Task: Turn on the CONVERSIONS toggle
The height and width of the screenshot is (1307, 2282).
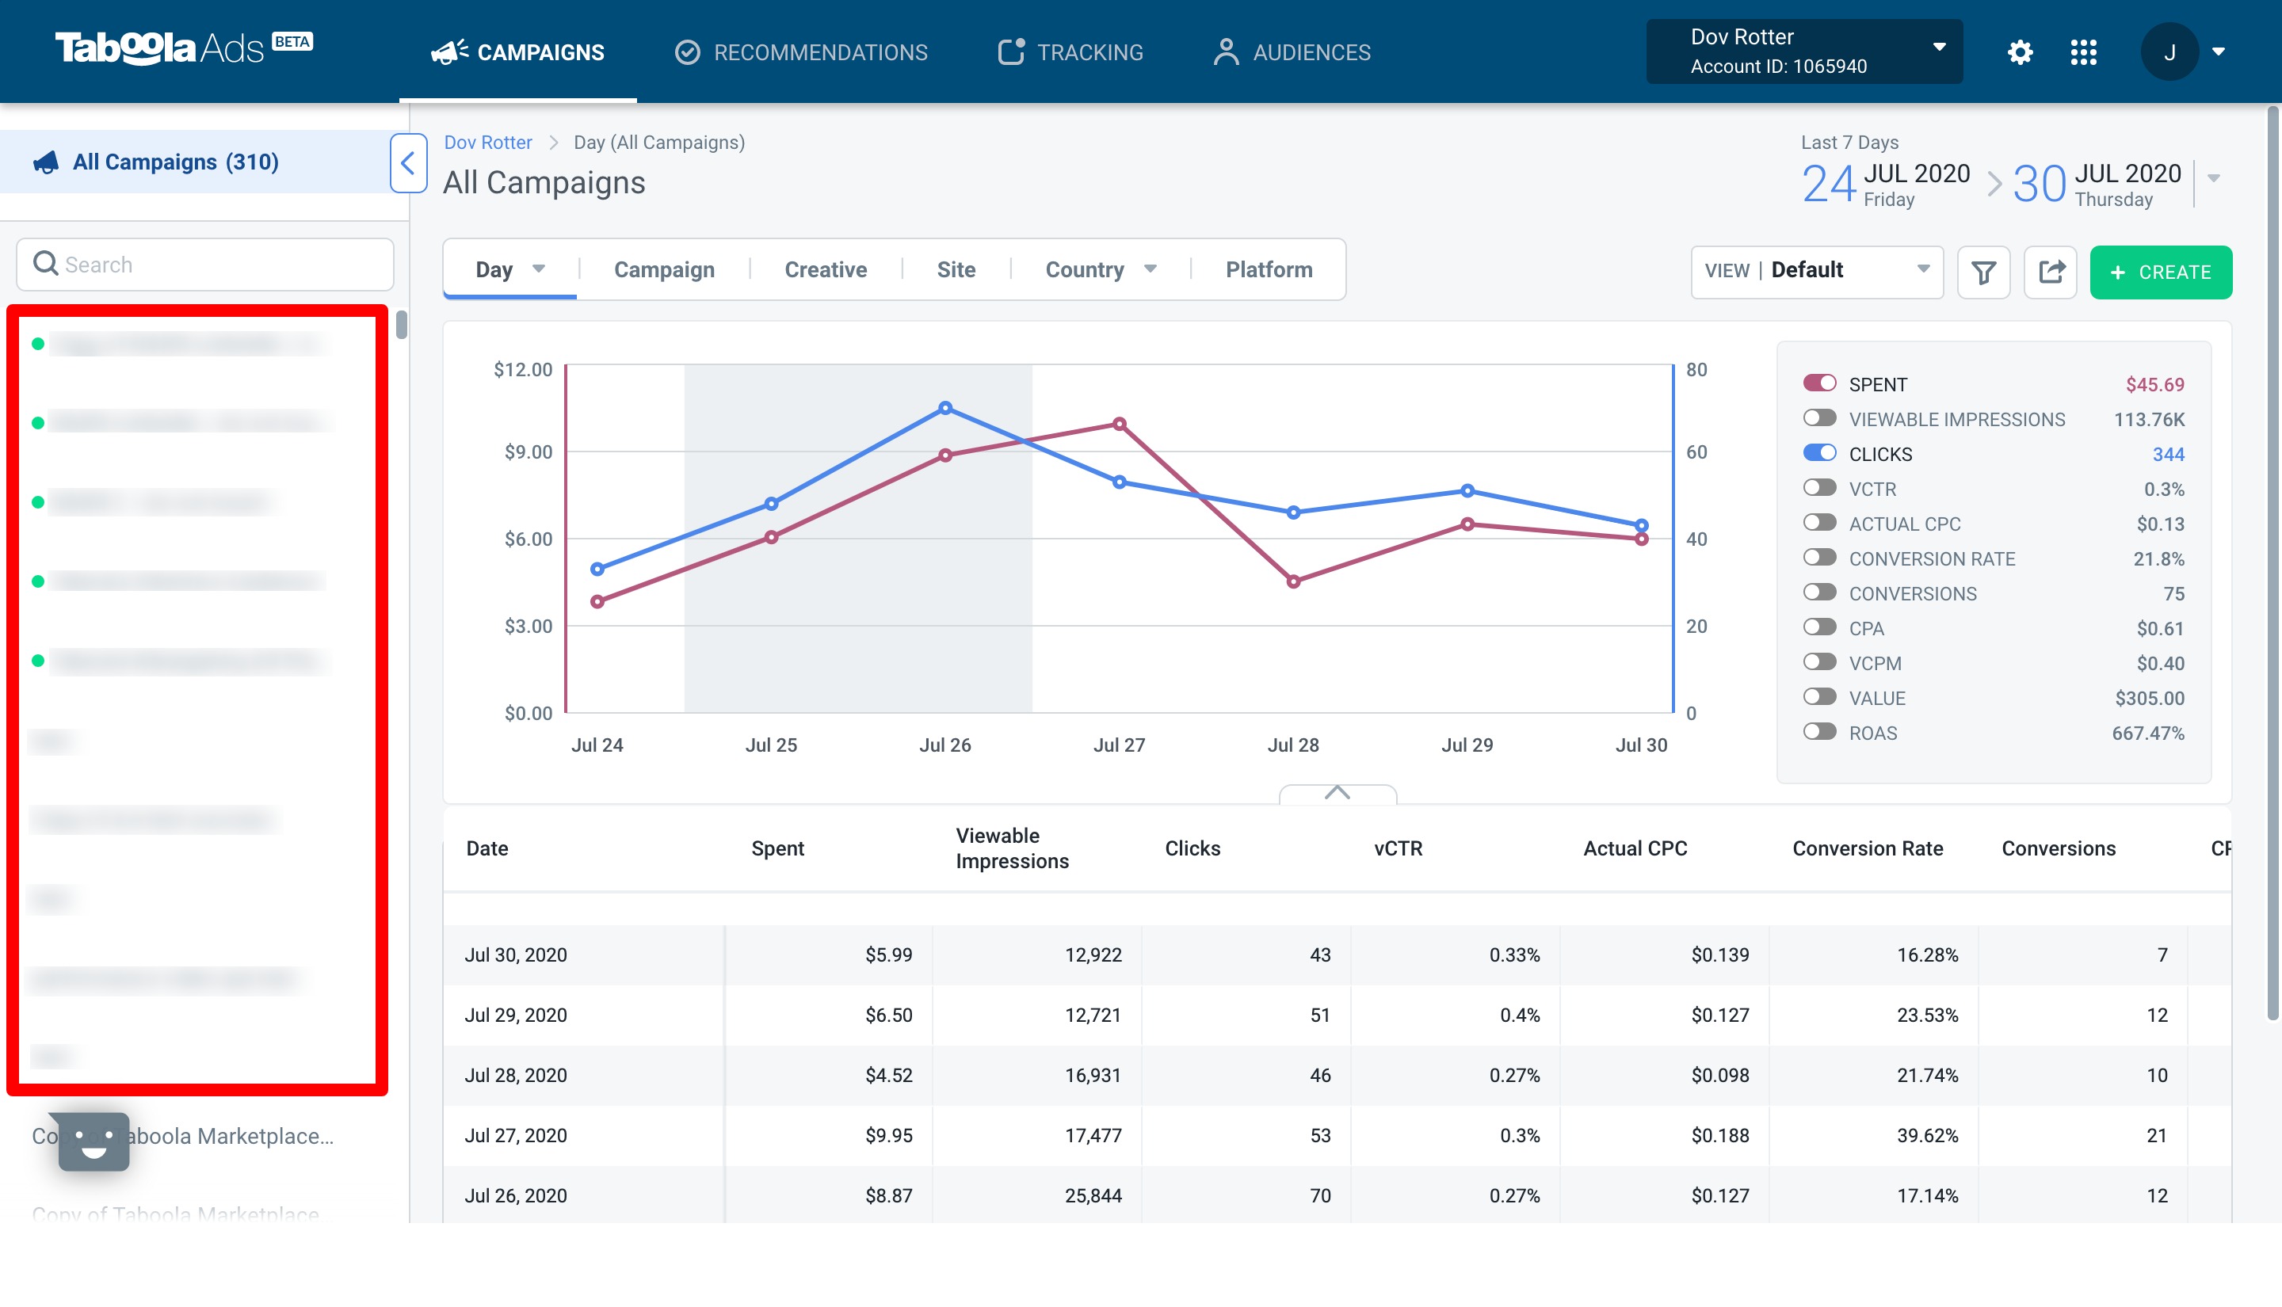Action: 1820,593
